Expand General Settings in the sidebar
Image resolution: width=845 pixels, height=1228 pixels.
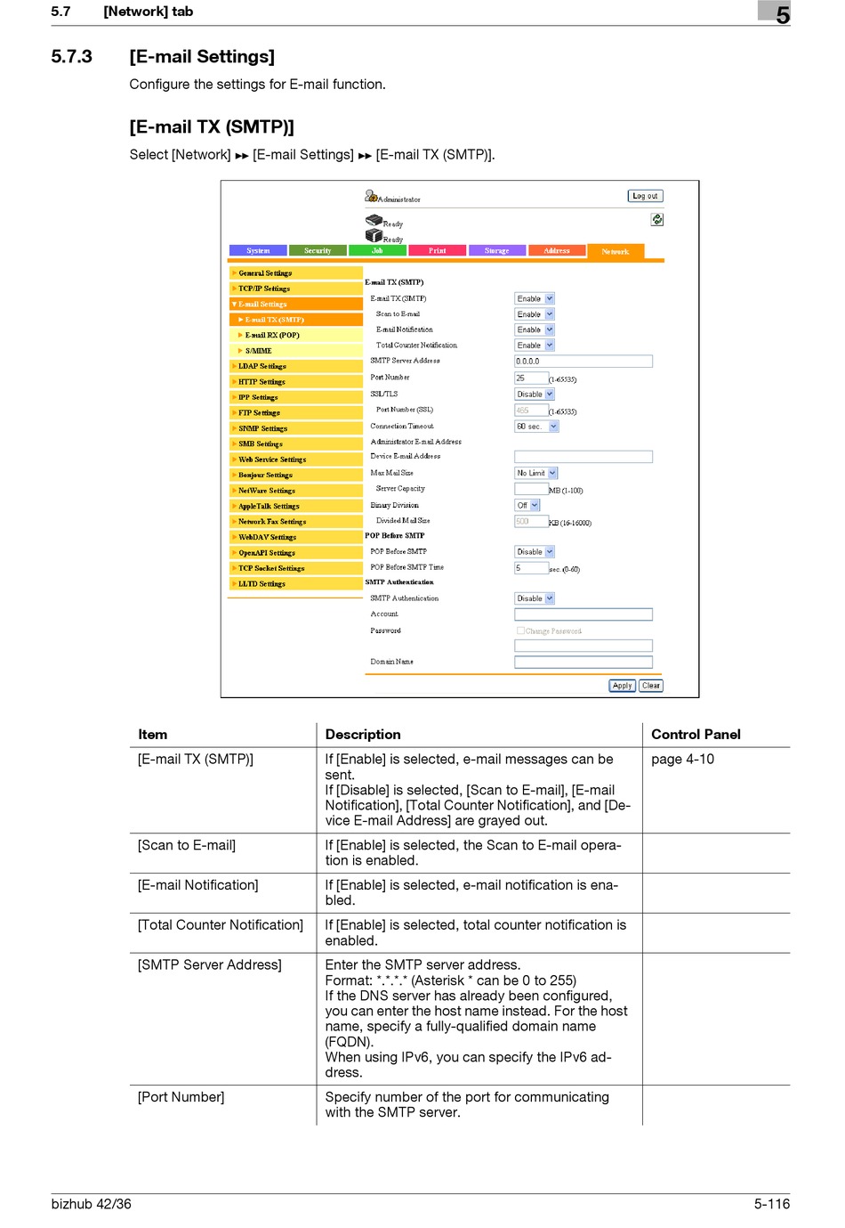(x=295, y=273)
